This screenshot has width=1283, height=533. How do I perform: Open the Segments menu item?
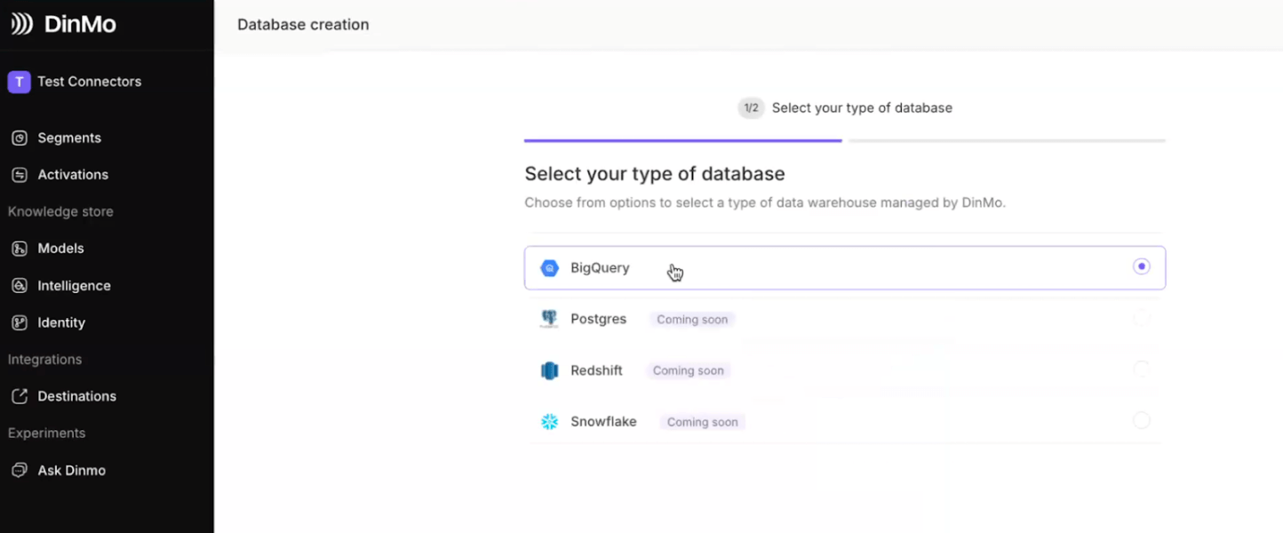(x=69, y=138)
